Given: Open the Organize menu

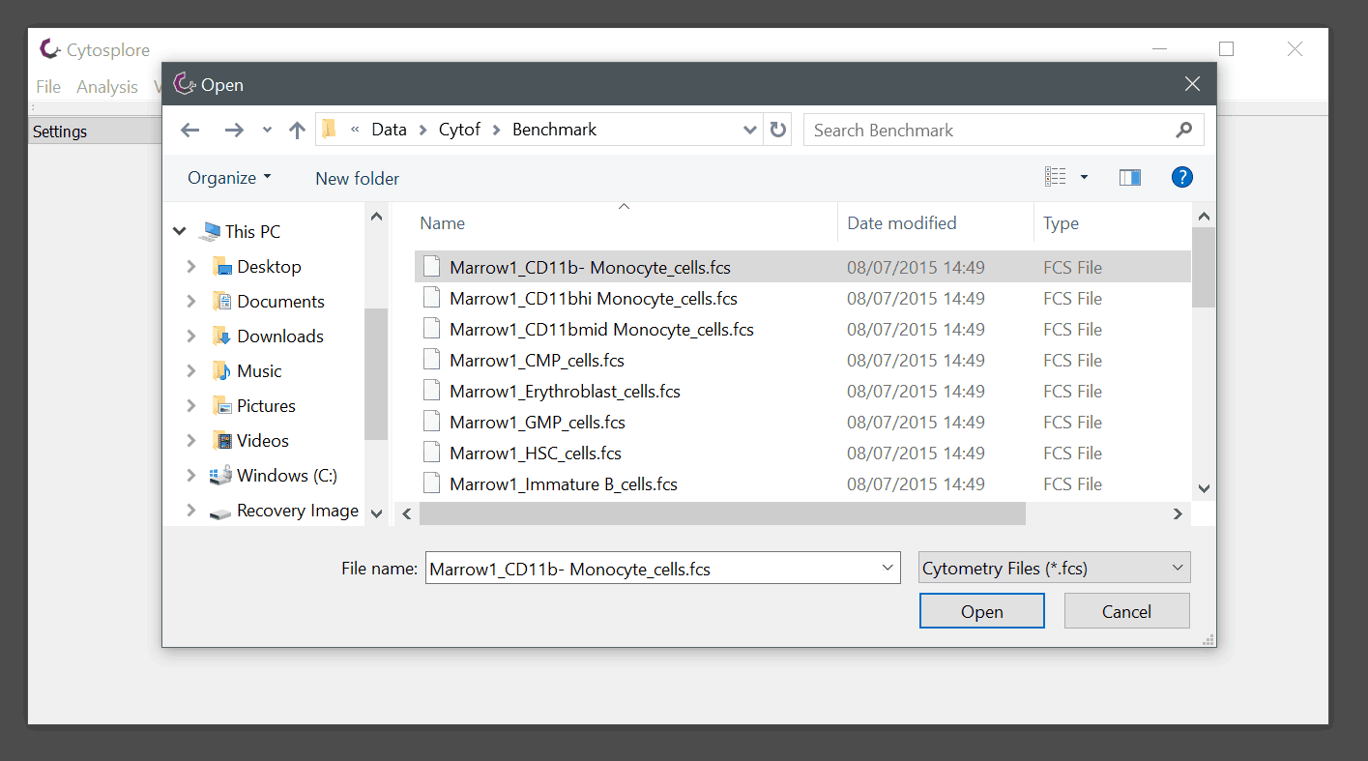Looking at the screenshot, I should click(x=229, y=178).
